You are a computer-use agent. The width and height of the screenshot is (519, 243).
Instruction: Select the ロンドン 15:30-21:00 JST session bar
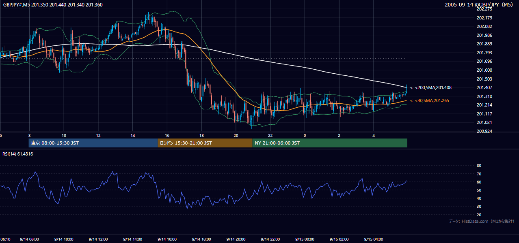205,143
